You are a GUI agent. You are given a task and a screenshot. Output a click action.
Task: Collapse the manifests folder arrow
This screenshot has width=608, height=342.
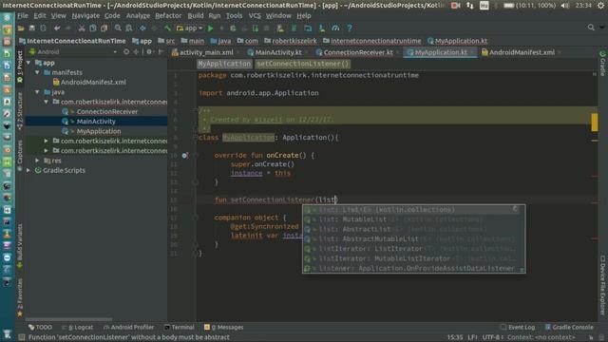pyautogui.click(x=37, y=72)
